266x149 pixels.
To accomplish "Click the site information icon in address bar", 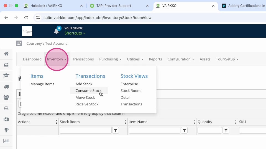I will [38, 18].
